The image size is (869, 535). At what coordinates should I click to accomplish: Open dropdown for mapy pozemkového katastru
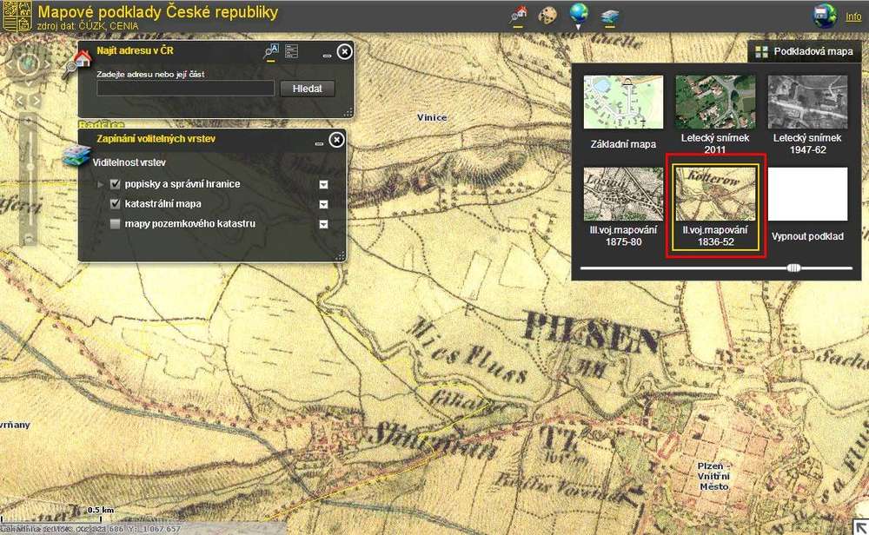click(323, 224)
